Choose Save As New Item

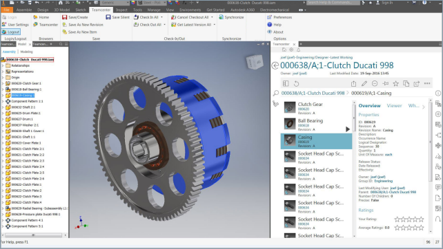(x=79, y=32)
